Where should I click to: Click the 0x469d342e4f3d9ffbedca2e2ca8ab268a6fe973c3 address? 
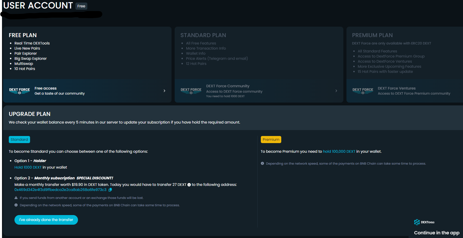60,190
